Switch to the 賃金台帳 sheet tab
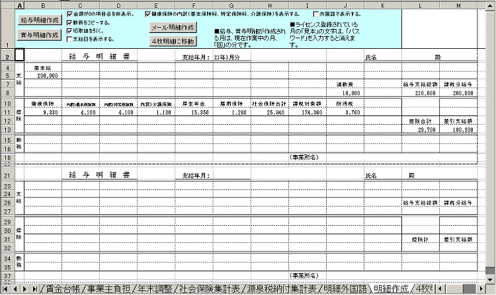Image resolution: width=496 pixels, height=295 pixels. (61, 289)
